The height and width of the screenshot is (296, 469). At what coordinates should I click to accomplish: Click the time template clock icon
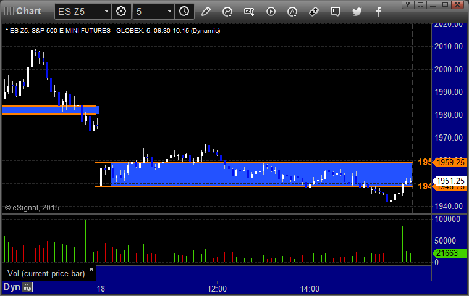click(x=184, y=12)
